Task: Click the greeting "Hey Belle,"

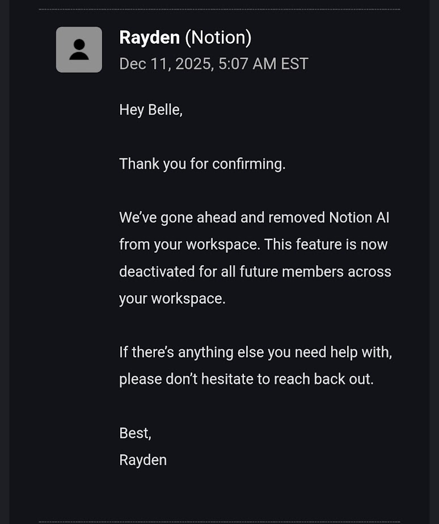Action: pos(151,110)
